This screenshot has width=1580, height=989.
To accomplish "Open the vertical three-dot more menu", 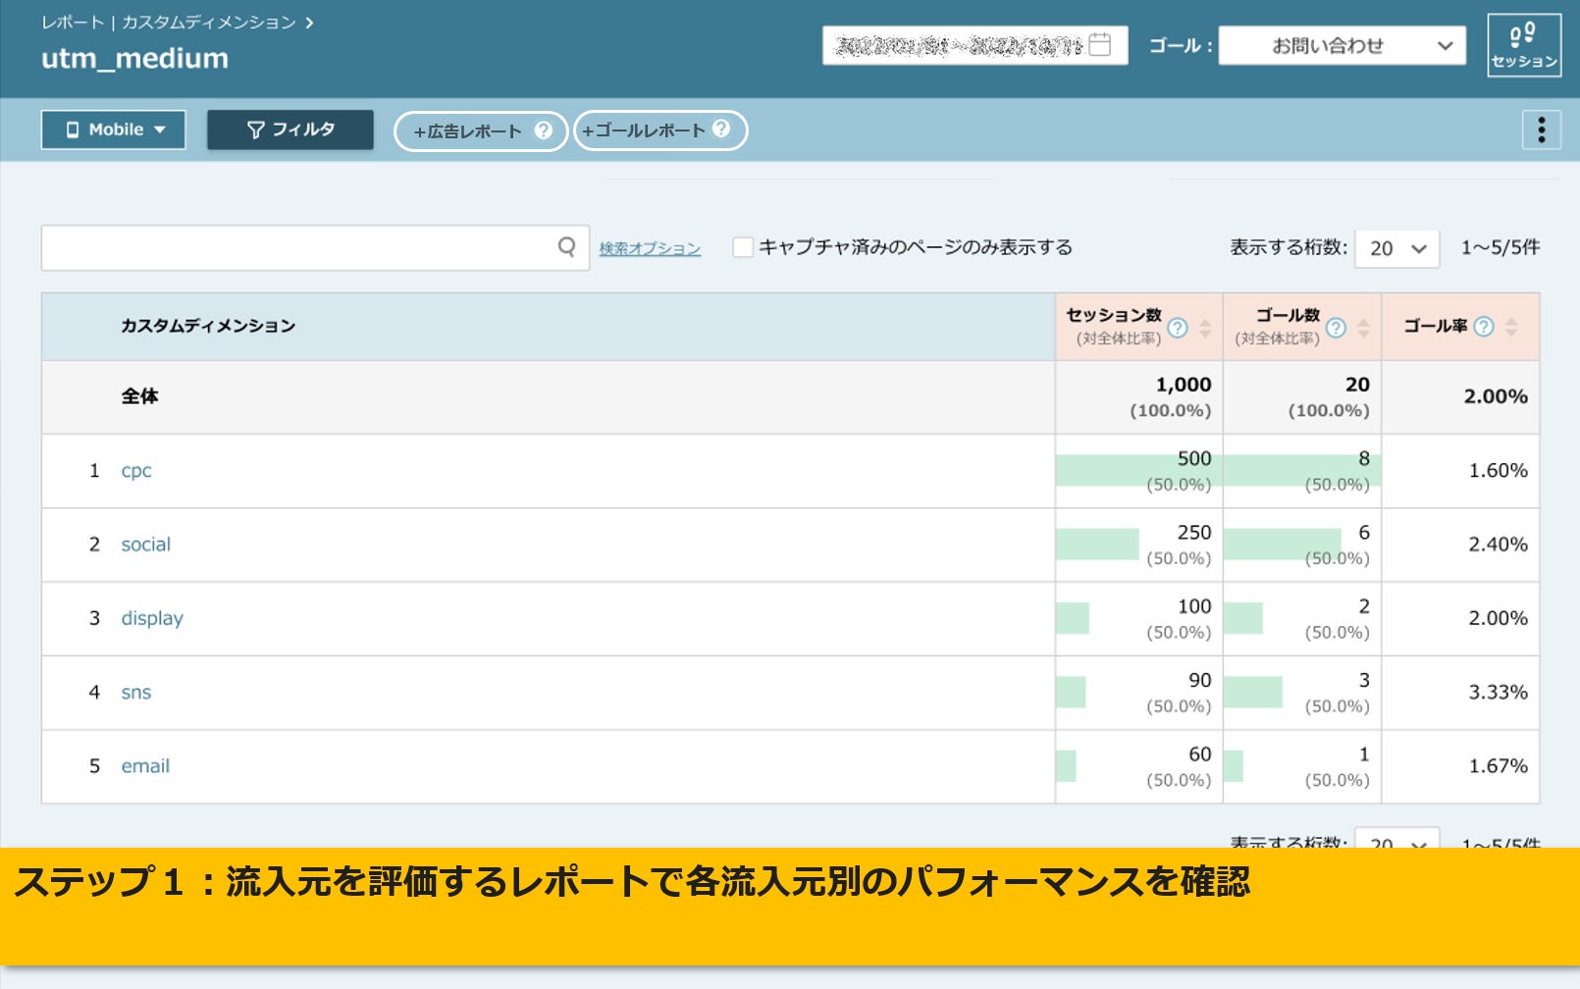I will (1541, 130).
